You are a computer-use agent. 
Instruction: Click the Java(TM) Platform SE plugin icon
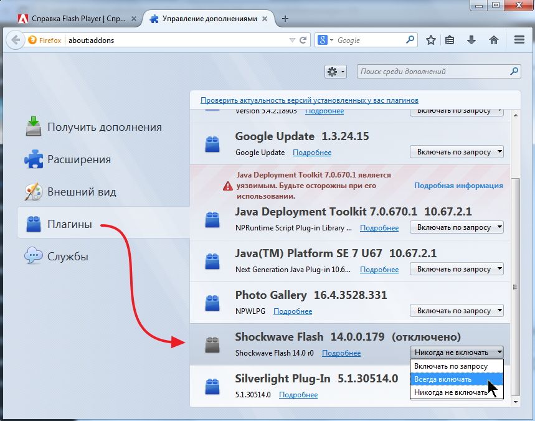coord(212,262)
